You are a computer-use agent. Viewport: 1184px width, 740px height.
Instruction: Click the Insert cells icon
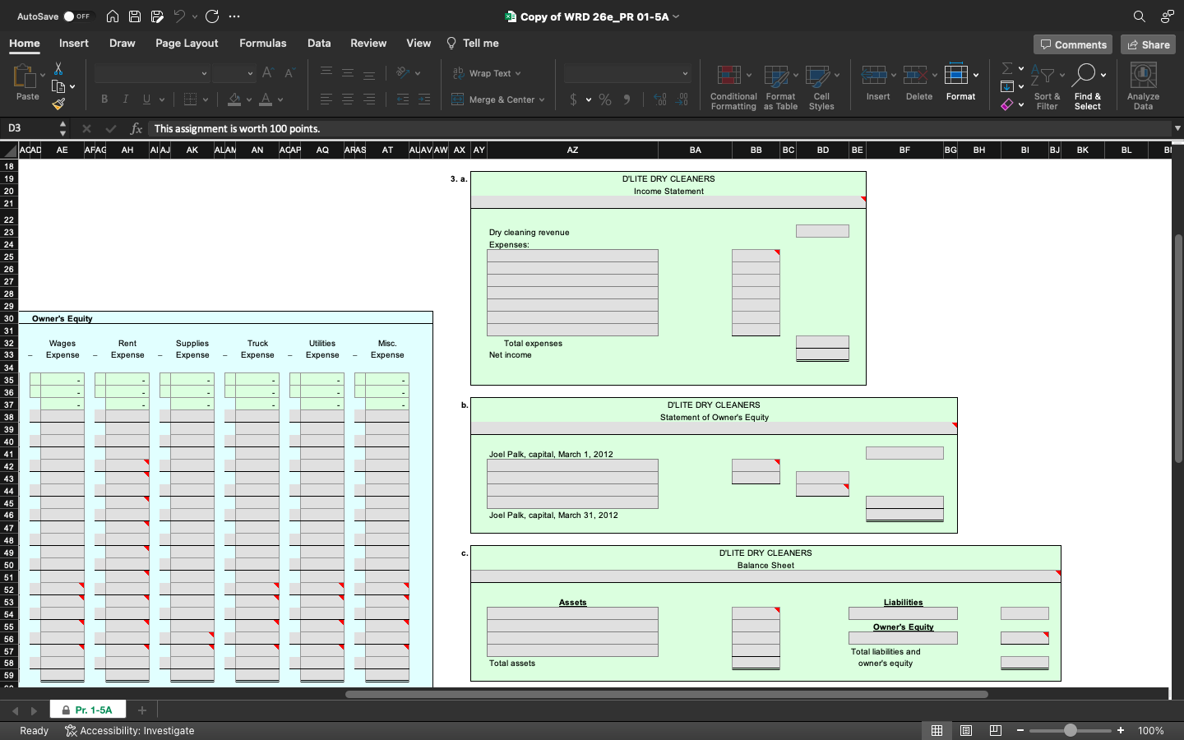[x=874, y=76]
